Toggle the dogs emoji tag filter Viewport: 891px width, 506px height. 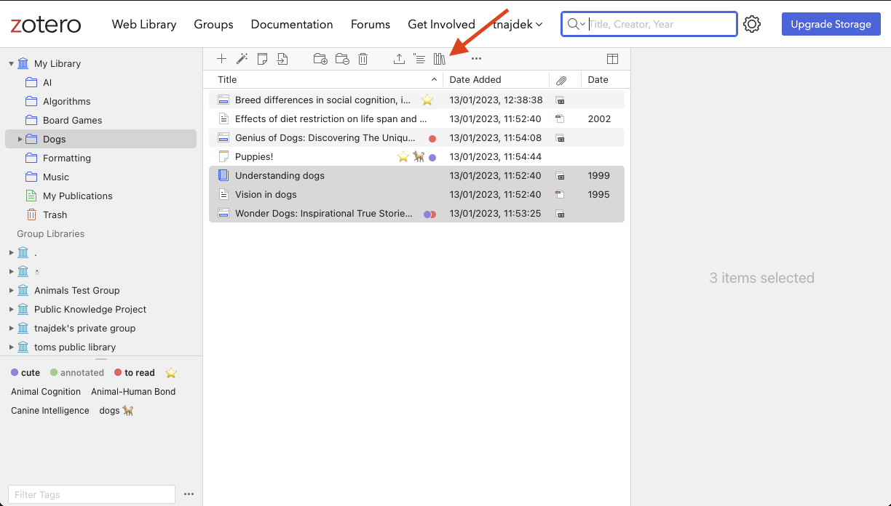click(116, 410)
